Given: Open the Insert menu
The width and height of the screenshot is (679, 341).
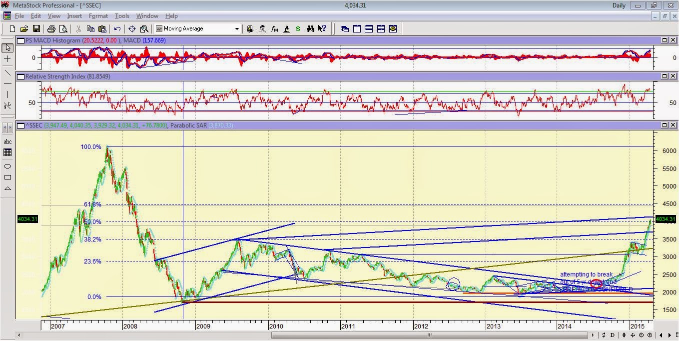Looking at the screenshot, I should point(74,16).
